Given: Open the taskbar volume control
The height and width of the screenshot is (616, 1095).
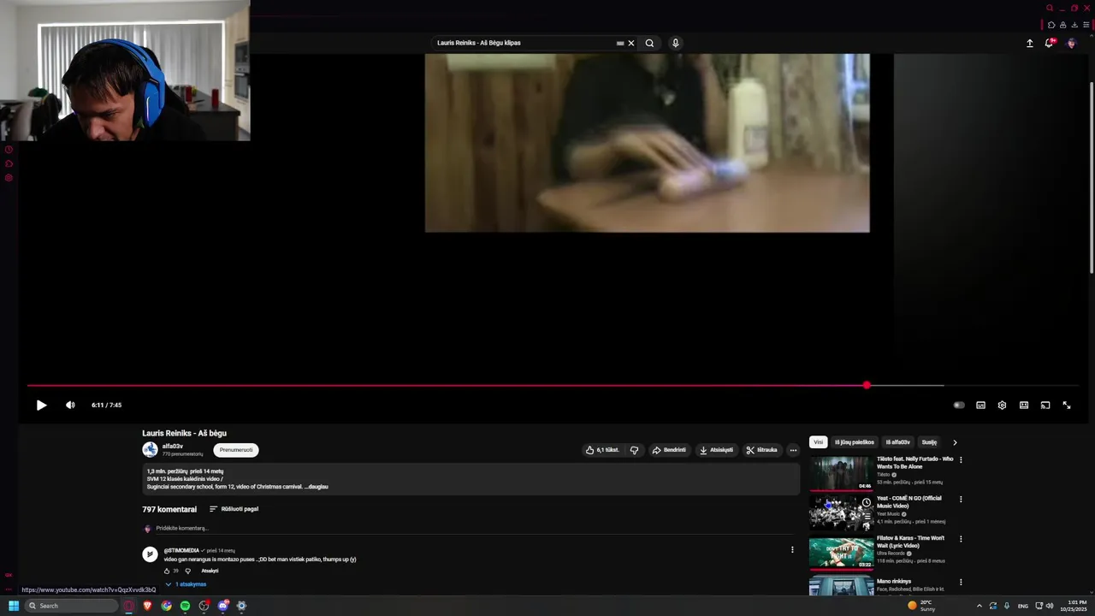Looking at the screenshot, I should pos(1050,606).
